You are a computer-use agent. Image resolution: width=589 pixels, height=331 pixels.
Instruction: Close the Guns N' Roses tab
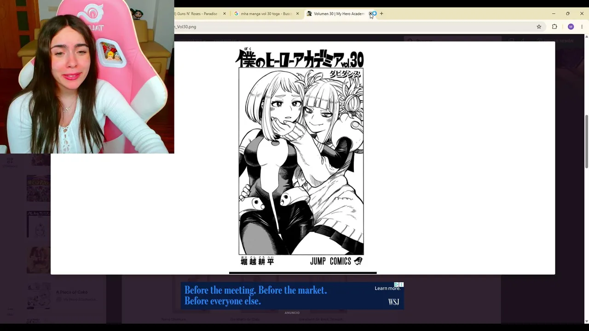(x=225, y=14)
